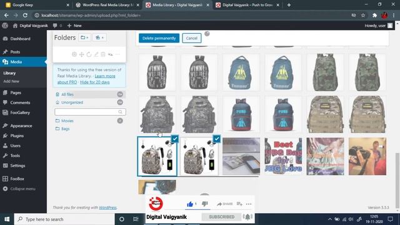
Task: Switch to Digital Vaigyanik – Push to Grow tab
Action: (247, 5)
